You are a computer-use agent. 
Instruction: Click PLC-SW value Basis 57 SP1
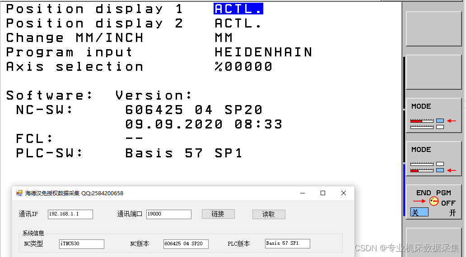pos(184,153)
